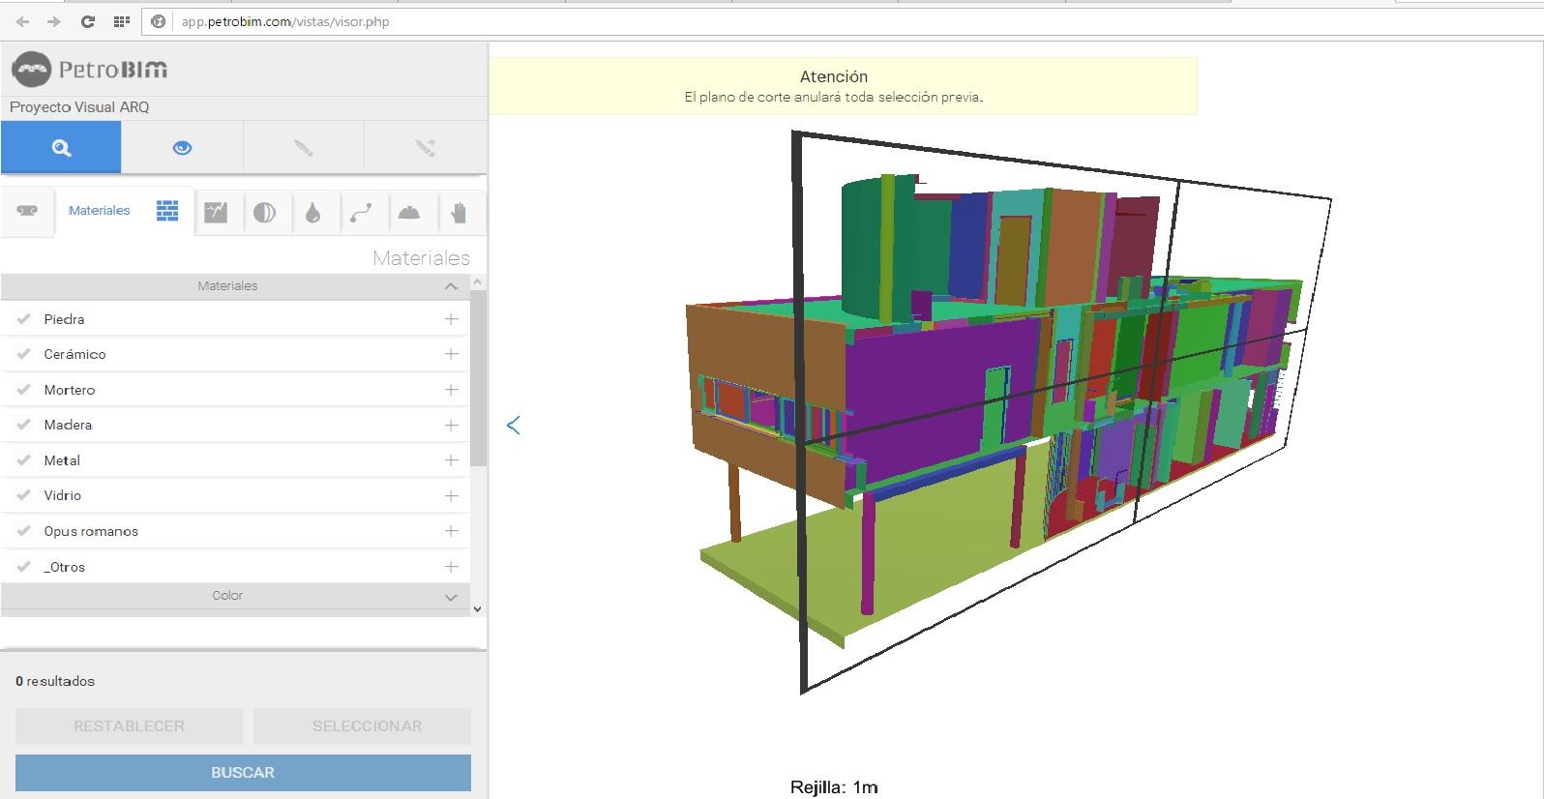Toggle the Piedra material checkmark
Viewport: 1544px width, 799px height.
[x=24, y=319]
